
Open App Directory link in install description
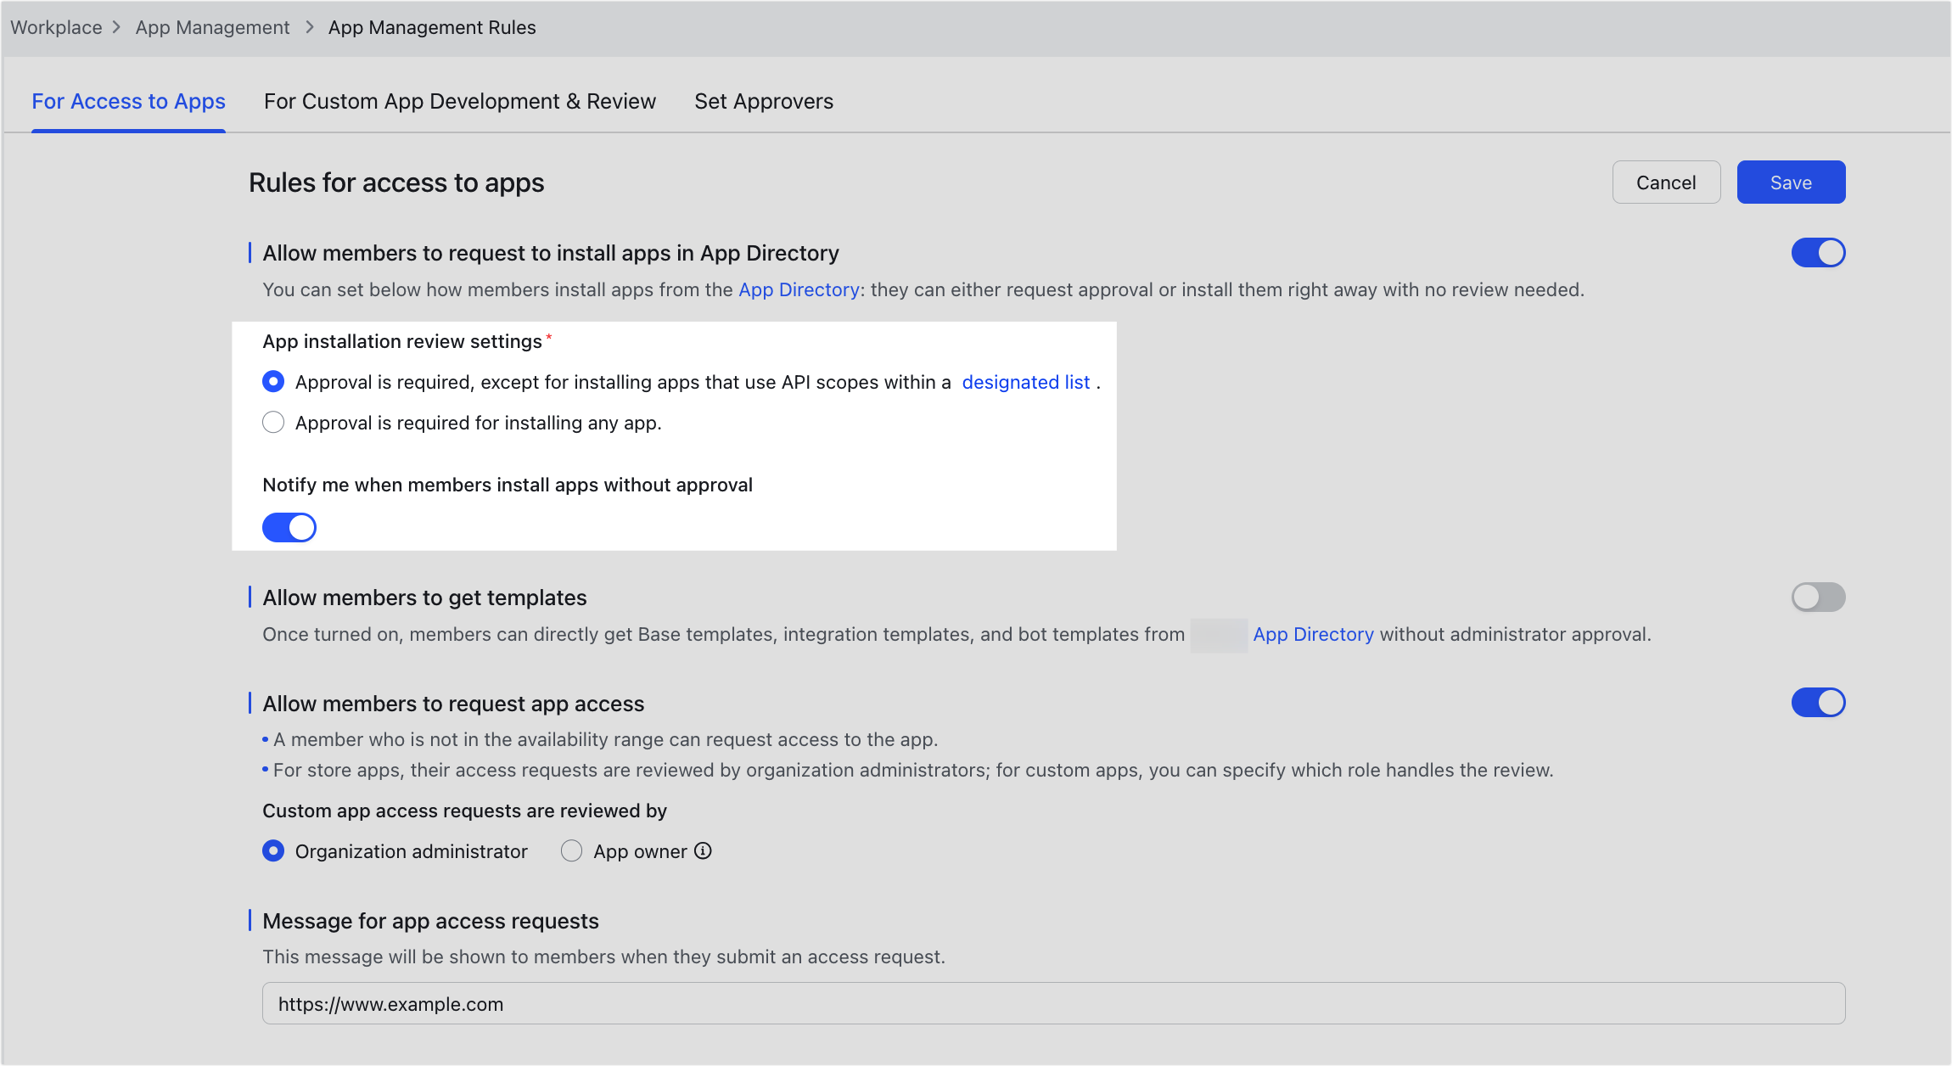798,290
